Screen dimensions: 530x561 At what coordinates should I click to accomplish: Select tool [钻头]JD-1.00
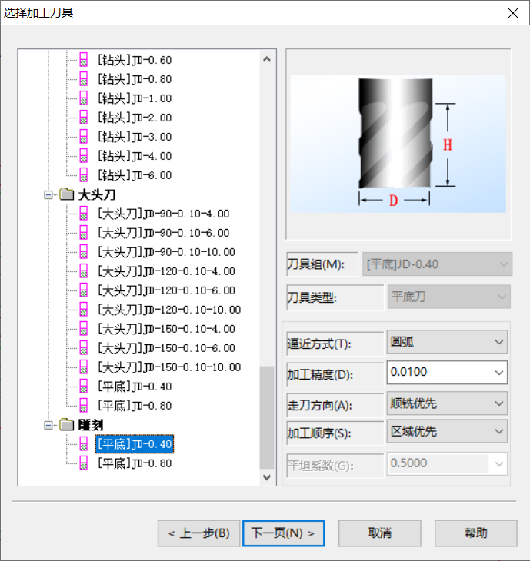pos(135,98)
